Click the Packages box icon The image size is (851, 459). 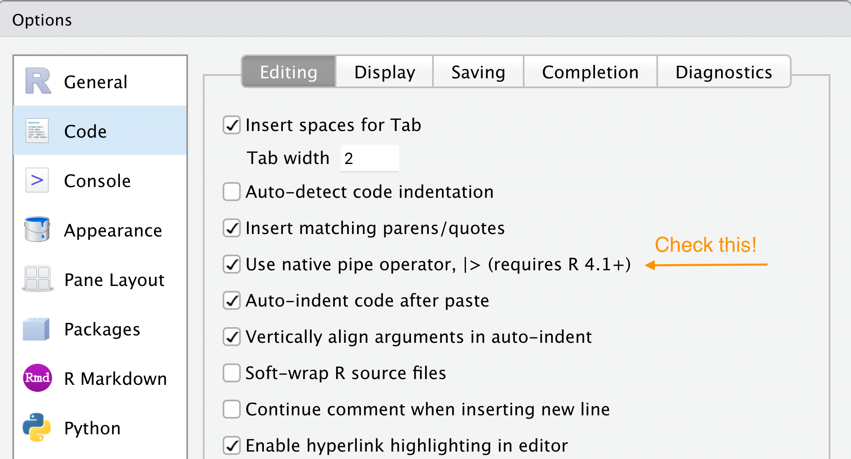click(x=36, y=329)
